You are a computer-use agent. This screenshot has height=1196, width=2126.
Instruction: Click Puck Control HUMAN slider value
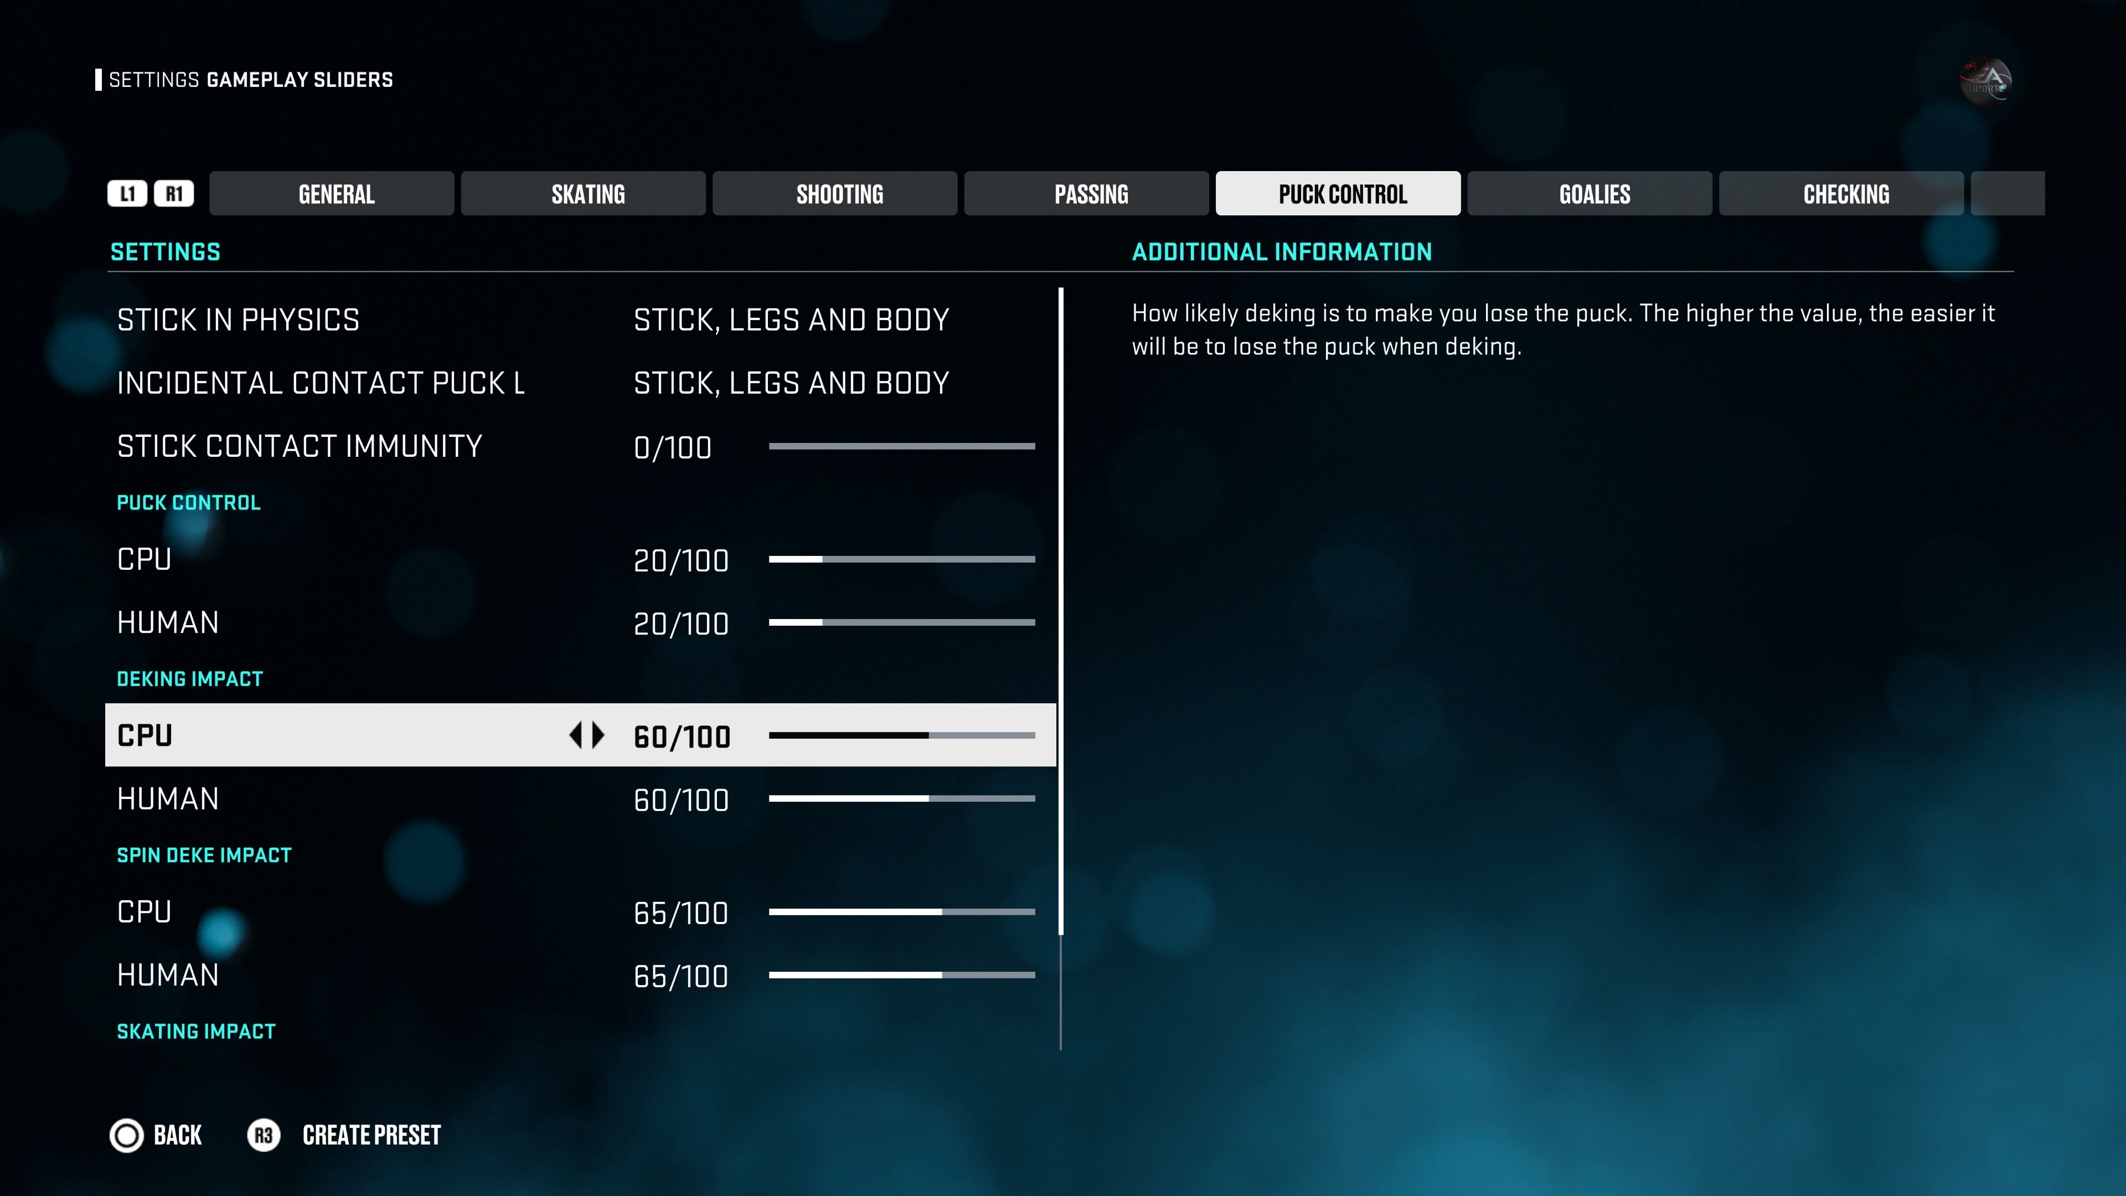pyautogui.click(x=680, y=622)
